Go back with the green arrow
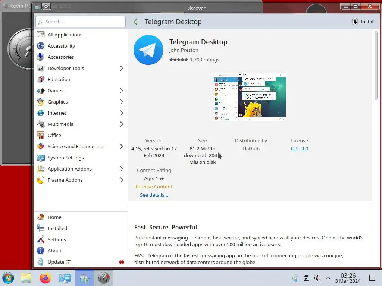 point(136,22)
